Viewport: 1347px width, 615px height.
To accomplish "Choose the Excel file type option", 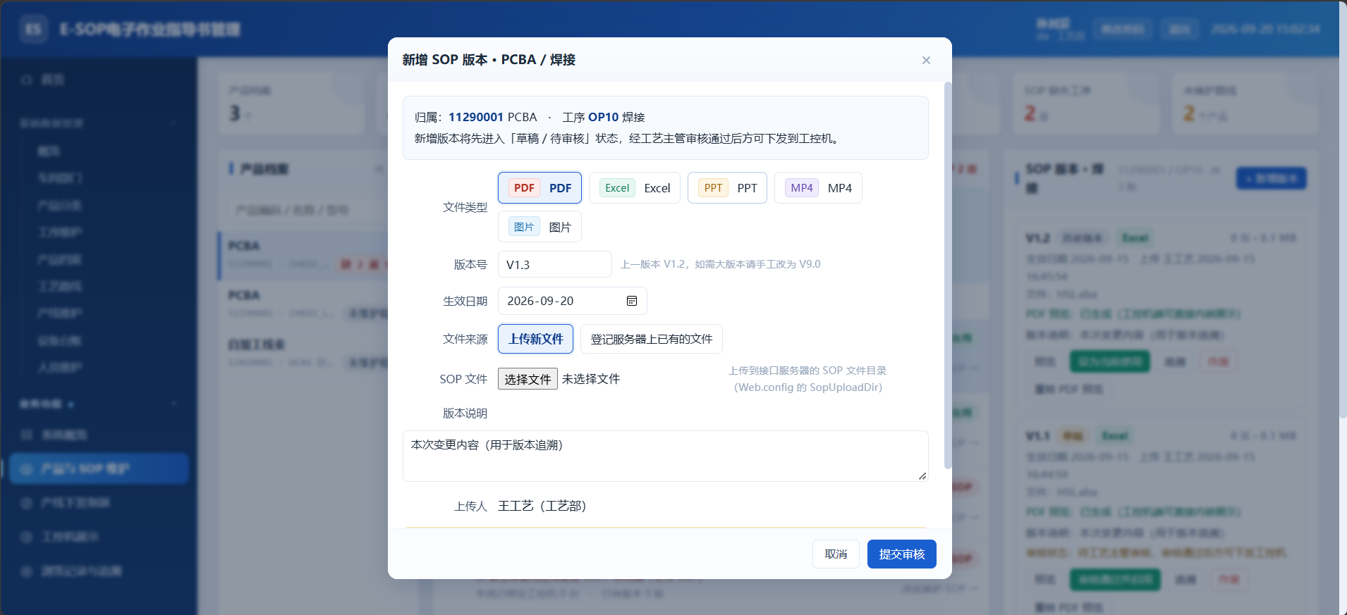I will pos(635,188).
